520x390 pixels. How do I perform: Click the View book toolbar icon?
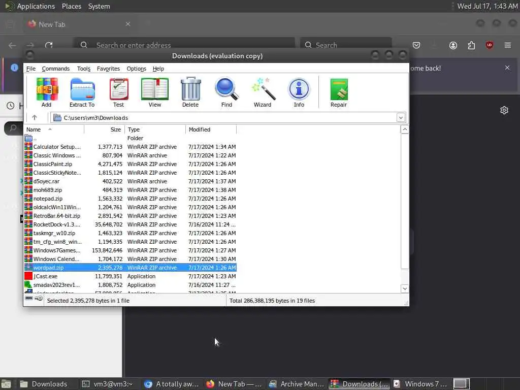point(154,92)
